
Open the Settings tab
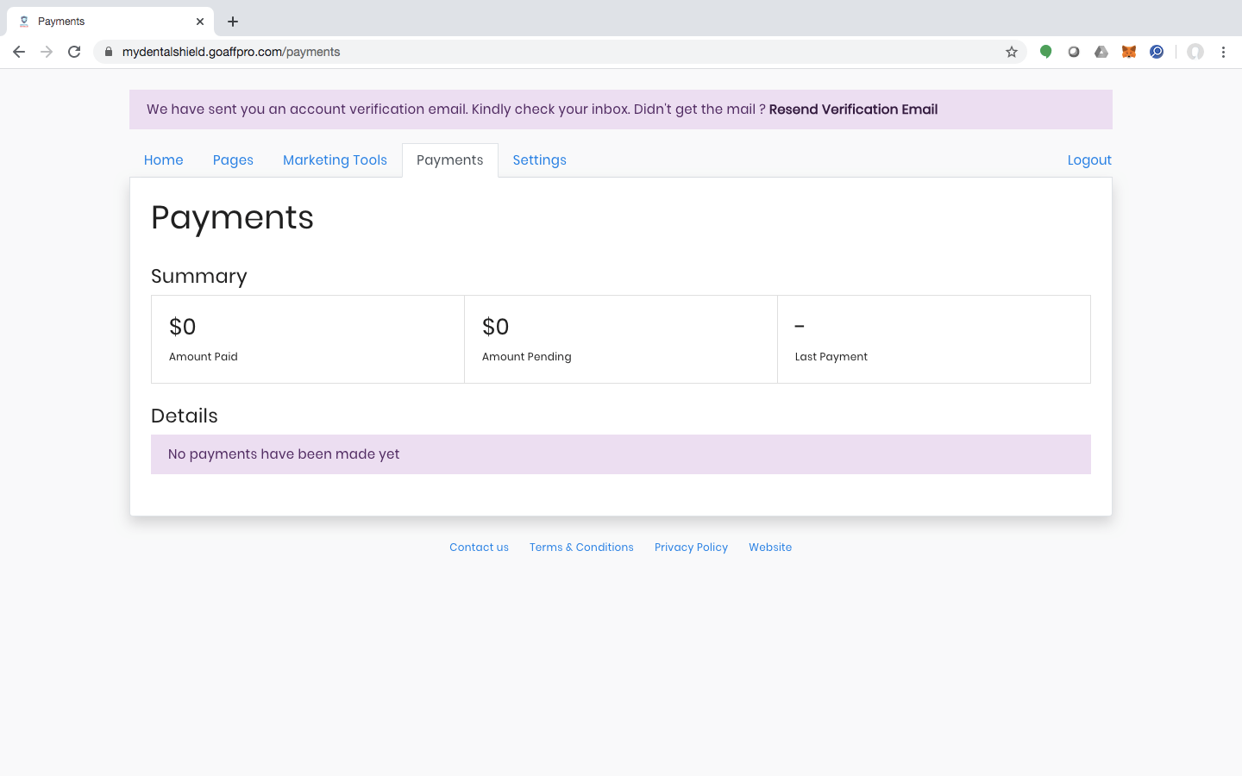point(539,160)
